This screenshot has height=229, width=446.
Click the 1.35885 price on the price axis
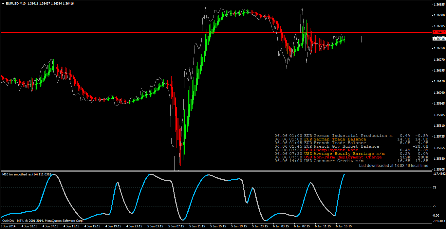[438, 115]
